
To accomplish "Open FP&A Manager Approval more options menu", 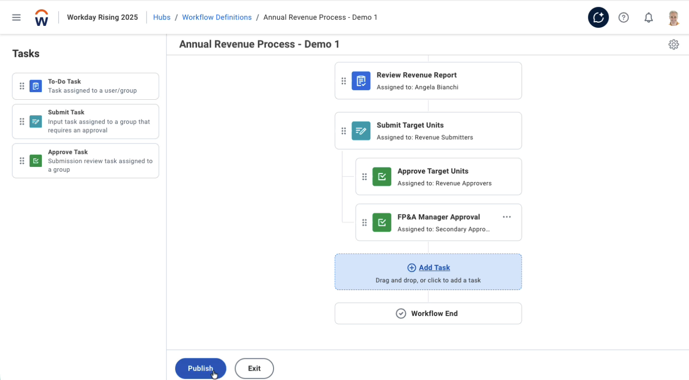I will click(x=507, y=217).
